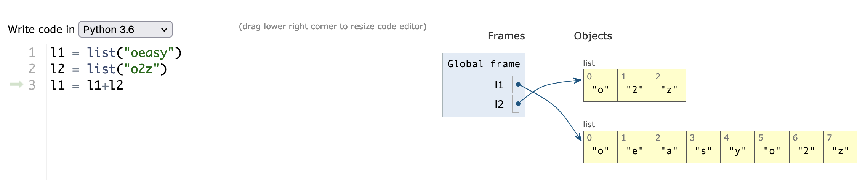Viewport: 865px width, 180px height.
Task: Click the green arrow beside line 3
Action: 16,84
